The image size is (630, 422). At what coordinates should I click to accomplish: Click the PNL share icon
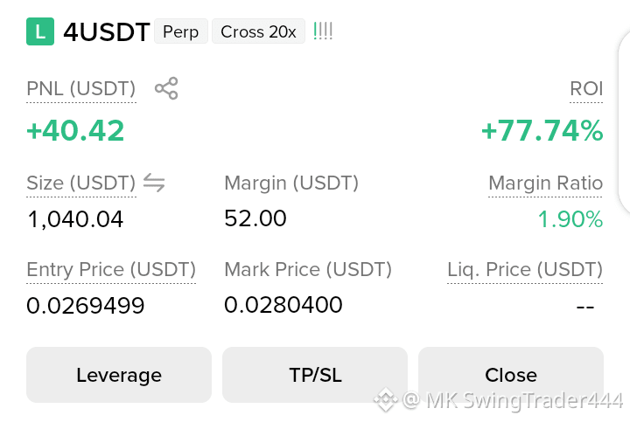166,88
